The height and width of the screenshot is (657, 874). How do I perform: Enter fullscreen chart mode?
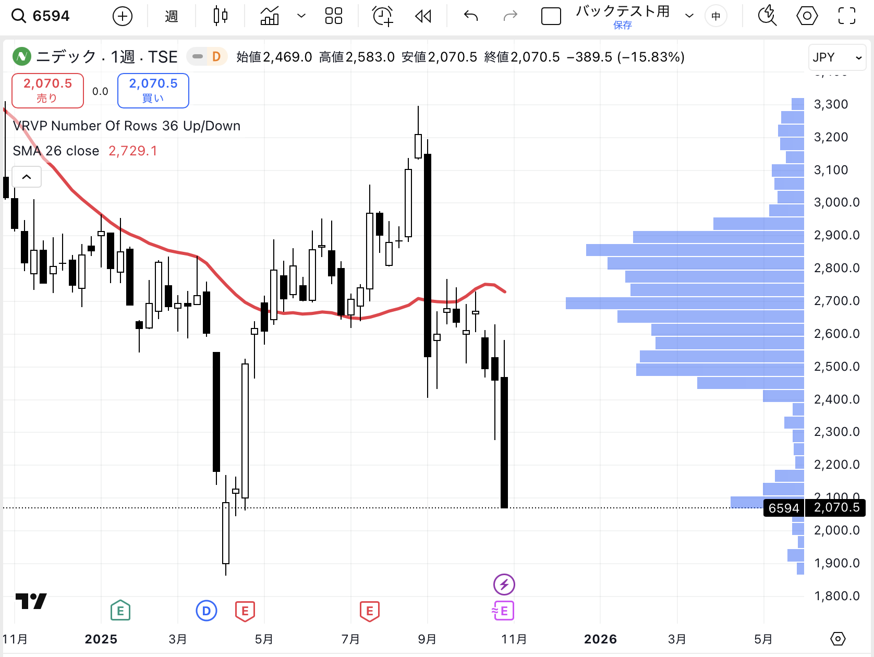[846, 16]
